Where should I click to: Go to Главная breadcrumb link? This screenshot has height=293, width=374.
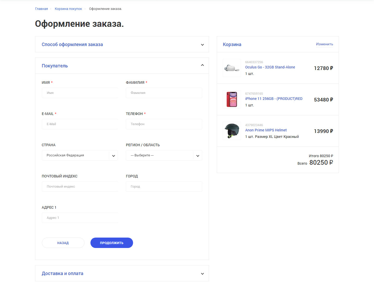point(42,9)
